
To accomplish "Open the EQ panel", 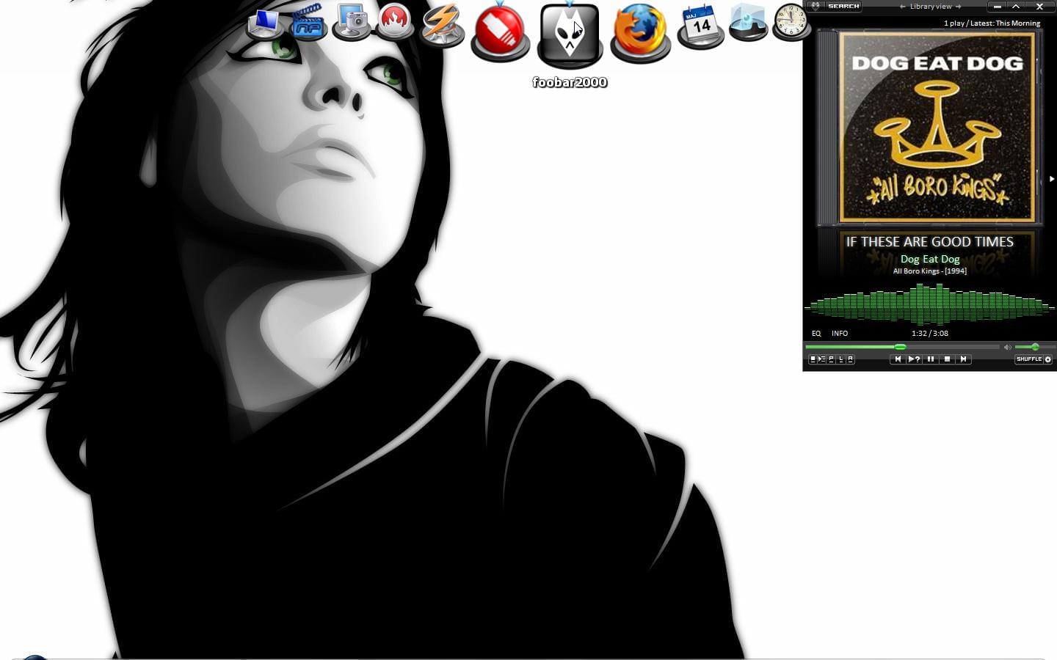I will [816, 333].
